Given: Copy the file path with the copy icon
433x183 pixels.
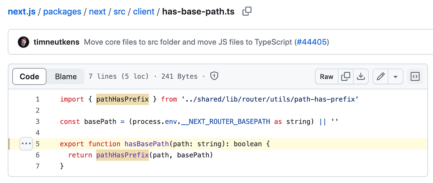Looking at the screenshot, I should tap(247, 12).
